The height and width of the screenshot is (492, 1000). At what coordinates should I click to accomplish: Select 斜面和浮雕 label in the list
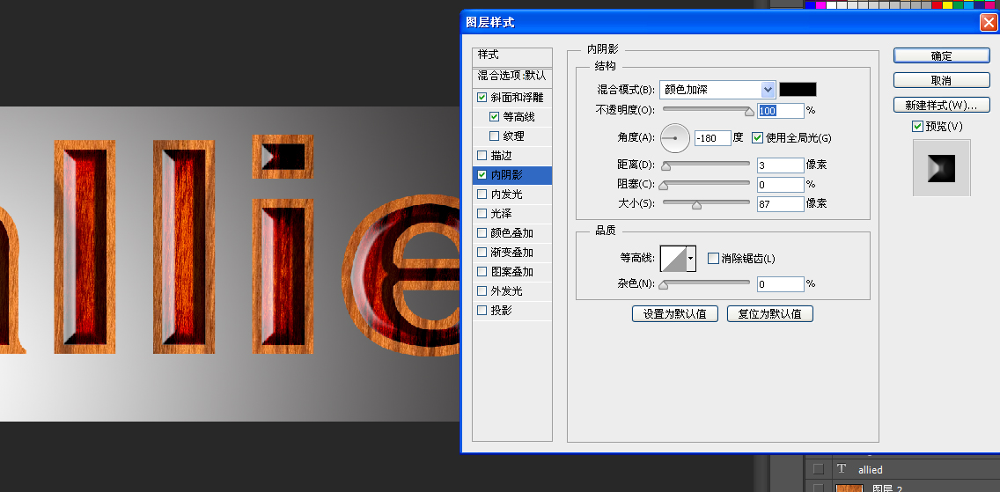coord(518,98)
